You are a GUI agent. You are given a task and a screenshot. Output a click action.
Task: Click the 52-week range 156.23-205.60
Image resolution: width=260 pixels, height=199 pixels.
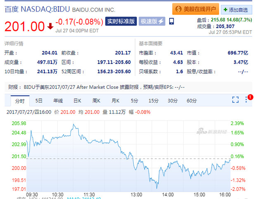pos(114,71)
